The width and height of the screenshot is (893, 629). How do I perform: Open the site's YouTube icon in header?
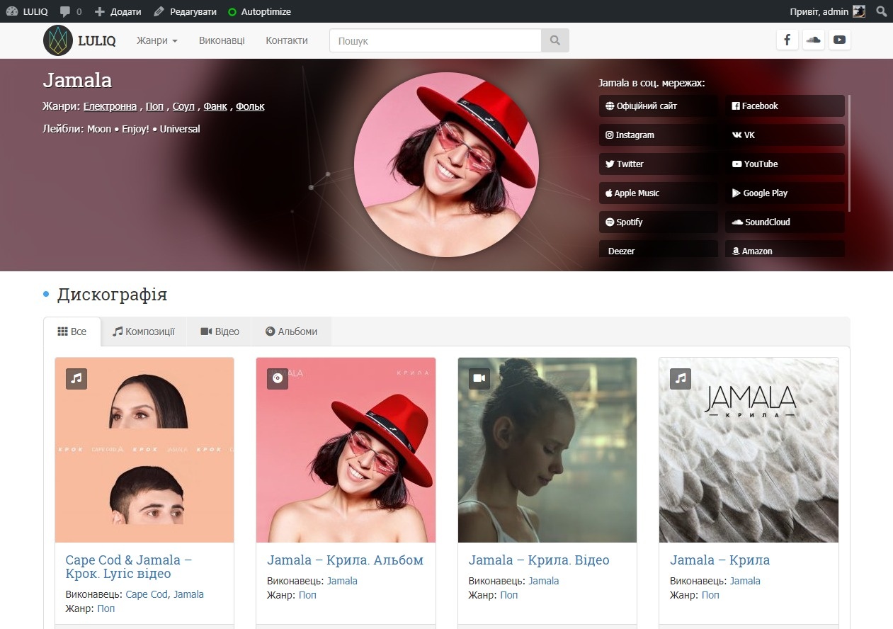tap(839, 40)
